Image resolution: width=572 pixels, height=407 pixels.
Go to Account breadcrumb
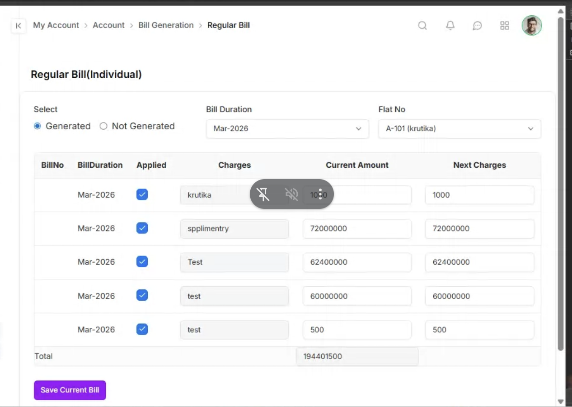point(108,25)
